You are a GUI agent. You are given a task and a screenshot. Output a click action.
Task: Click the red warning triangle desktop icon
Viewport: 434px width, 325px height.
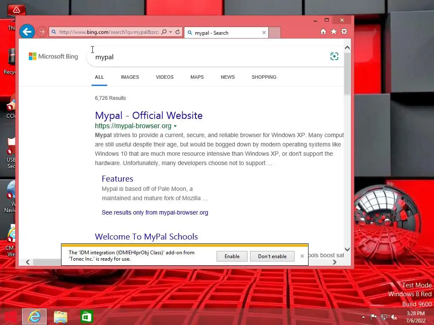[17, 10]
